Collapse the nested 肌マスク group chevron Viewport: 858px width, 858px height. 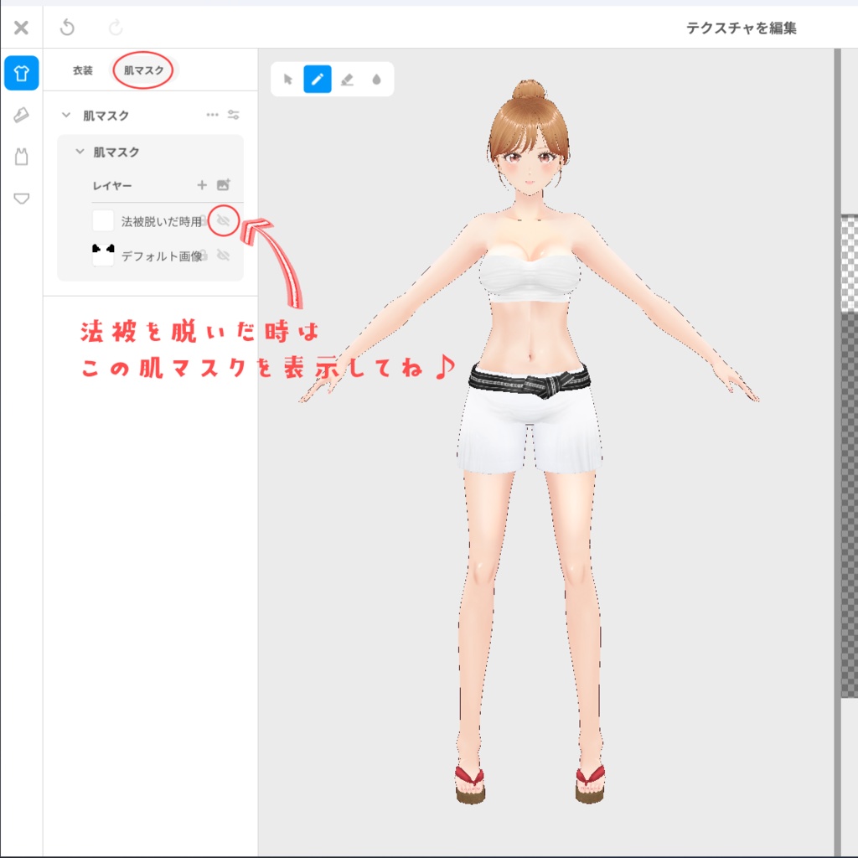click(x=80, y=151)
